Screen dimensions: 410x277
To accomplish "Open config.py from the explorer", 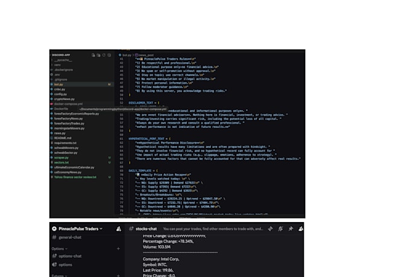I will 60,94.
